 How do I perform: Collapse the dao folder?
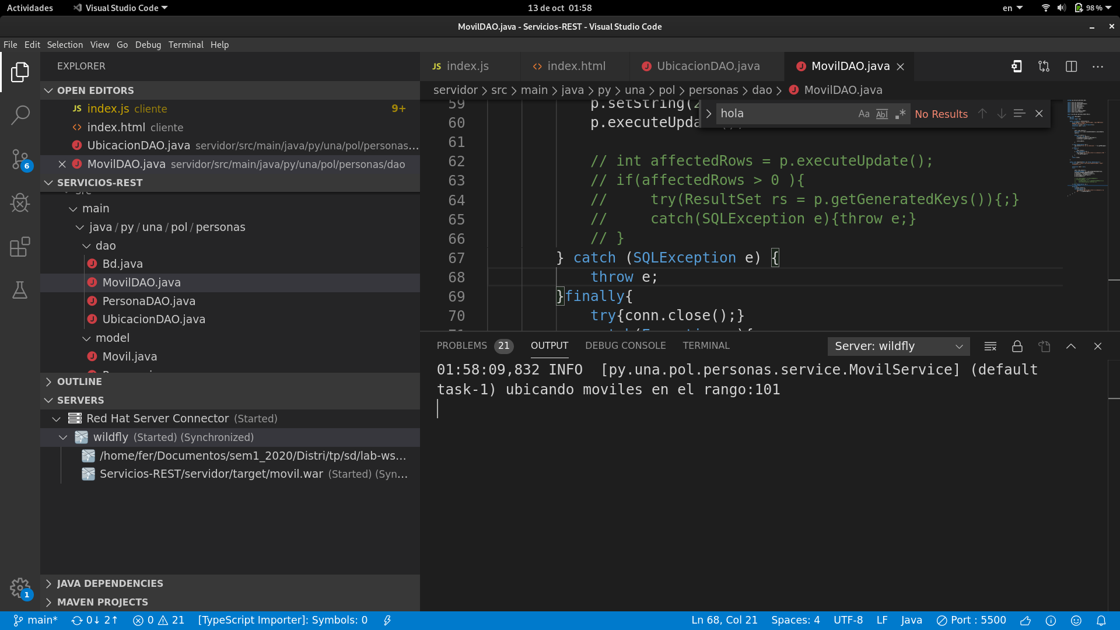pos(87,246)
